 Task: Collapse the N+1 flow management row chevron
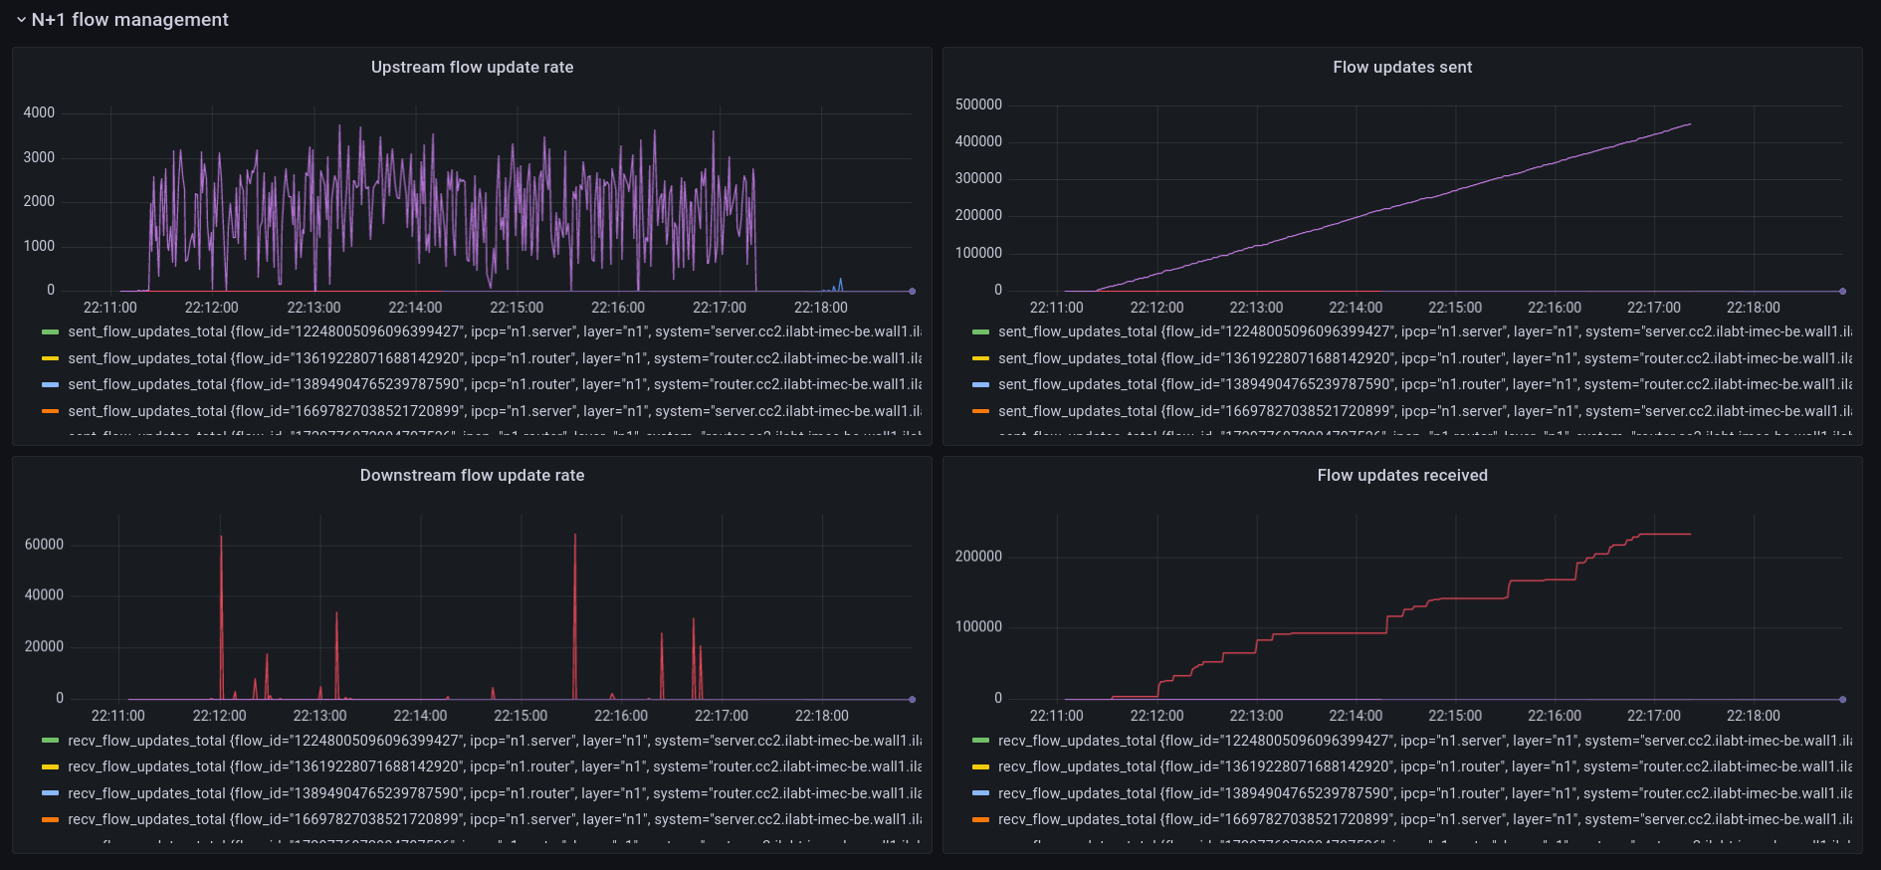tap(21, 20)
